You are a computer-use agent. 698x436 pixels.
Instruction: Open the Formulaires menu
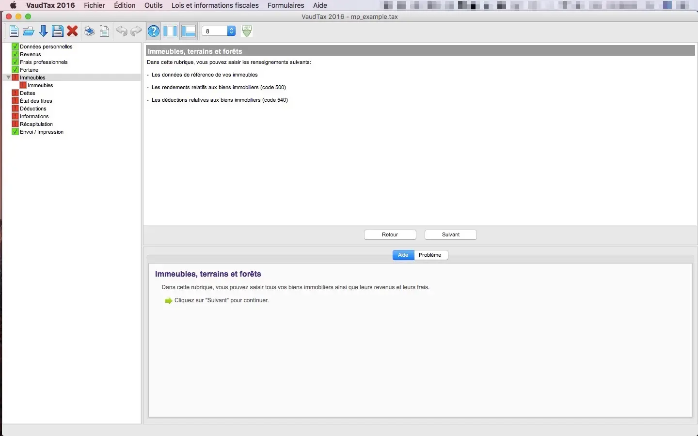(286, 5)
